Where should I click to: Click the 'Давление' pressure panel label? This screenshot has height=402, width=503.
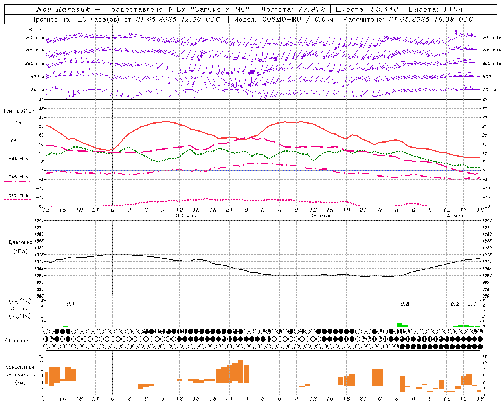coord(20,243)
